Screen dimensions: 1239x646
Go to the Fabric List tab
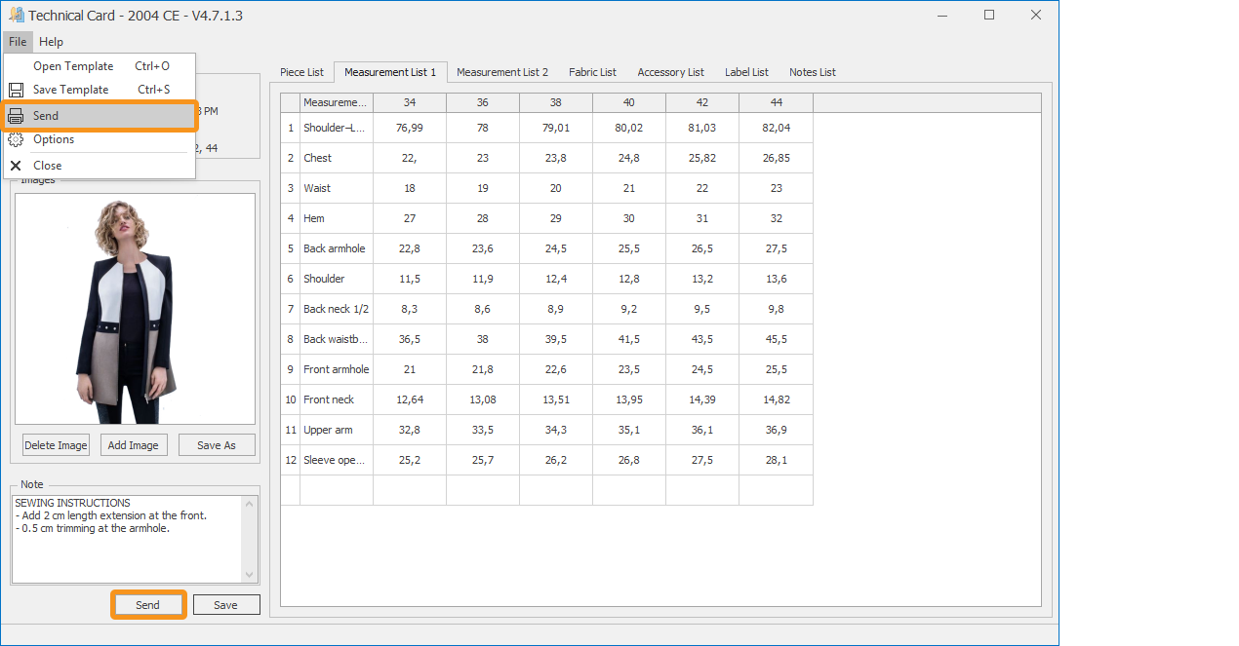click(592, 72)
